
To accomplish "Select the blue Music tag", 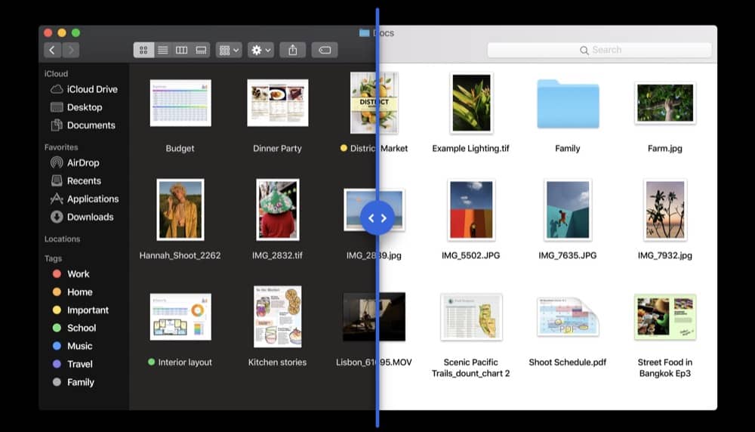I will [x=72, y=346].
